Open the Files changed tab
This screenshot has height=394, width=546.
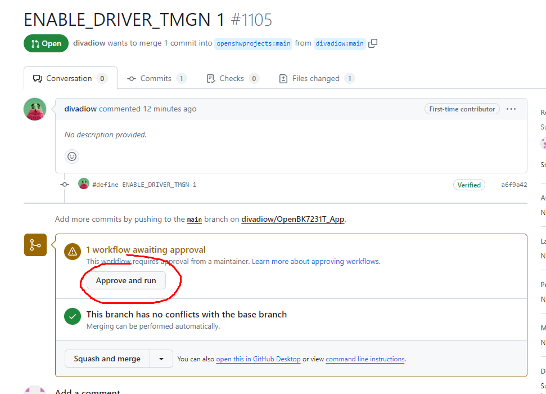tap(317, 78)
